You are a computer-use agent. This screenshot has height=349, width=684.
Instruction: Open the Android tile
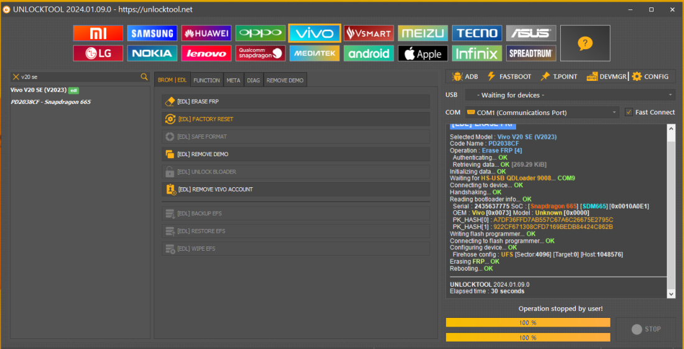tap(369, 54)
